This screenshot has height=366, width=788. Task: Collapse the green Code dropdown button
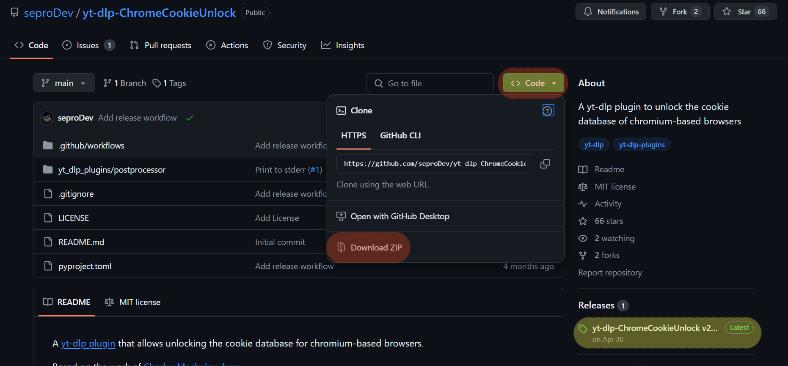click(x=534, y=83)
